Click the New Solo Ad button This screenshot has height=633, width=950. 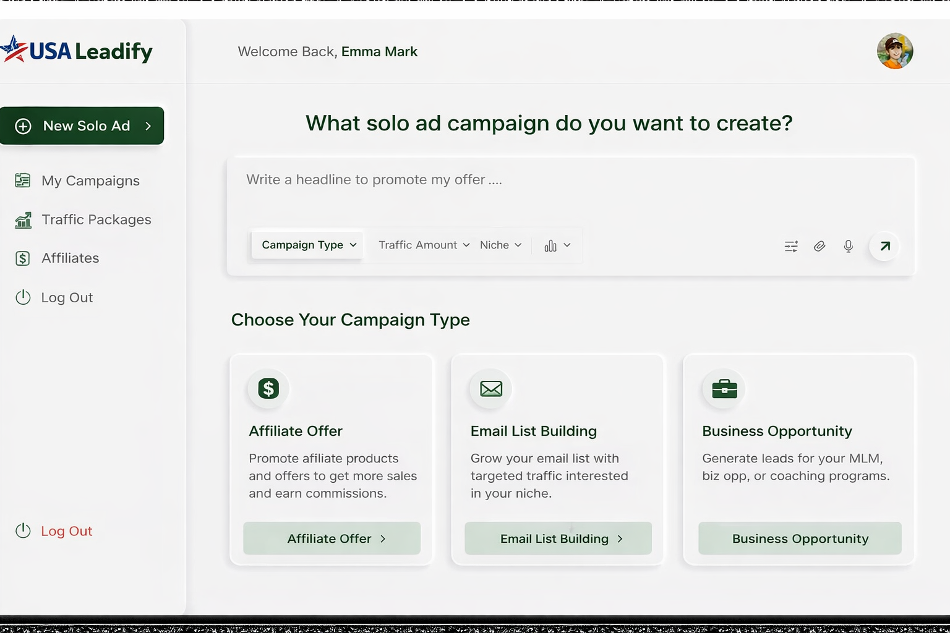pyautogui.click(x=82, y=126)
